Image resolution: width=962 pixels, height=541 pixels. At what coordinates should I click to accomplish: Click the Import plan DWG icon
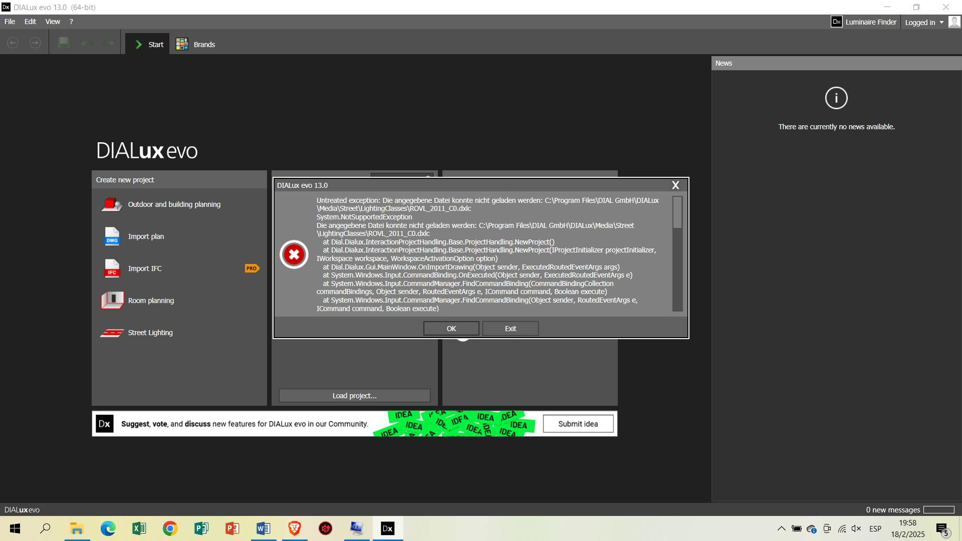point(112,236)
